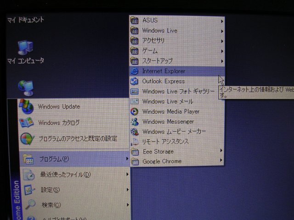Expand the ASUS submenu arrow
The image size is (294, 220).
(x=222, y=22)
